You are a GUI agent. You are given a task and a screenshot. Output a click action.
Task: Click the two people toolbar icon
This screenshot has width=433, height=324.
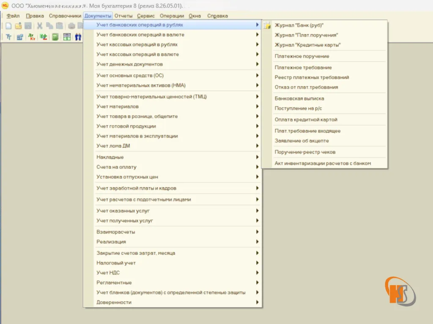78,37
